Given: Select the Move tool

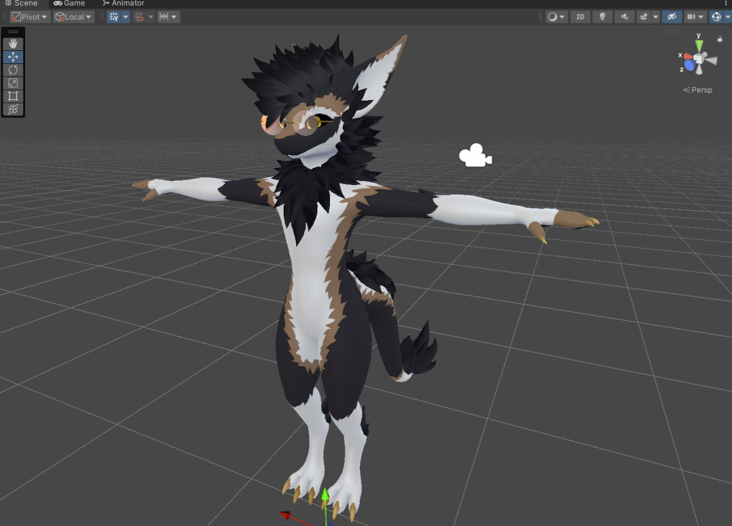Looking at the screenshot, I should coord(13,57).
